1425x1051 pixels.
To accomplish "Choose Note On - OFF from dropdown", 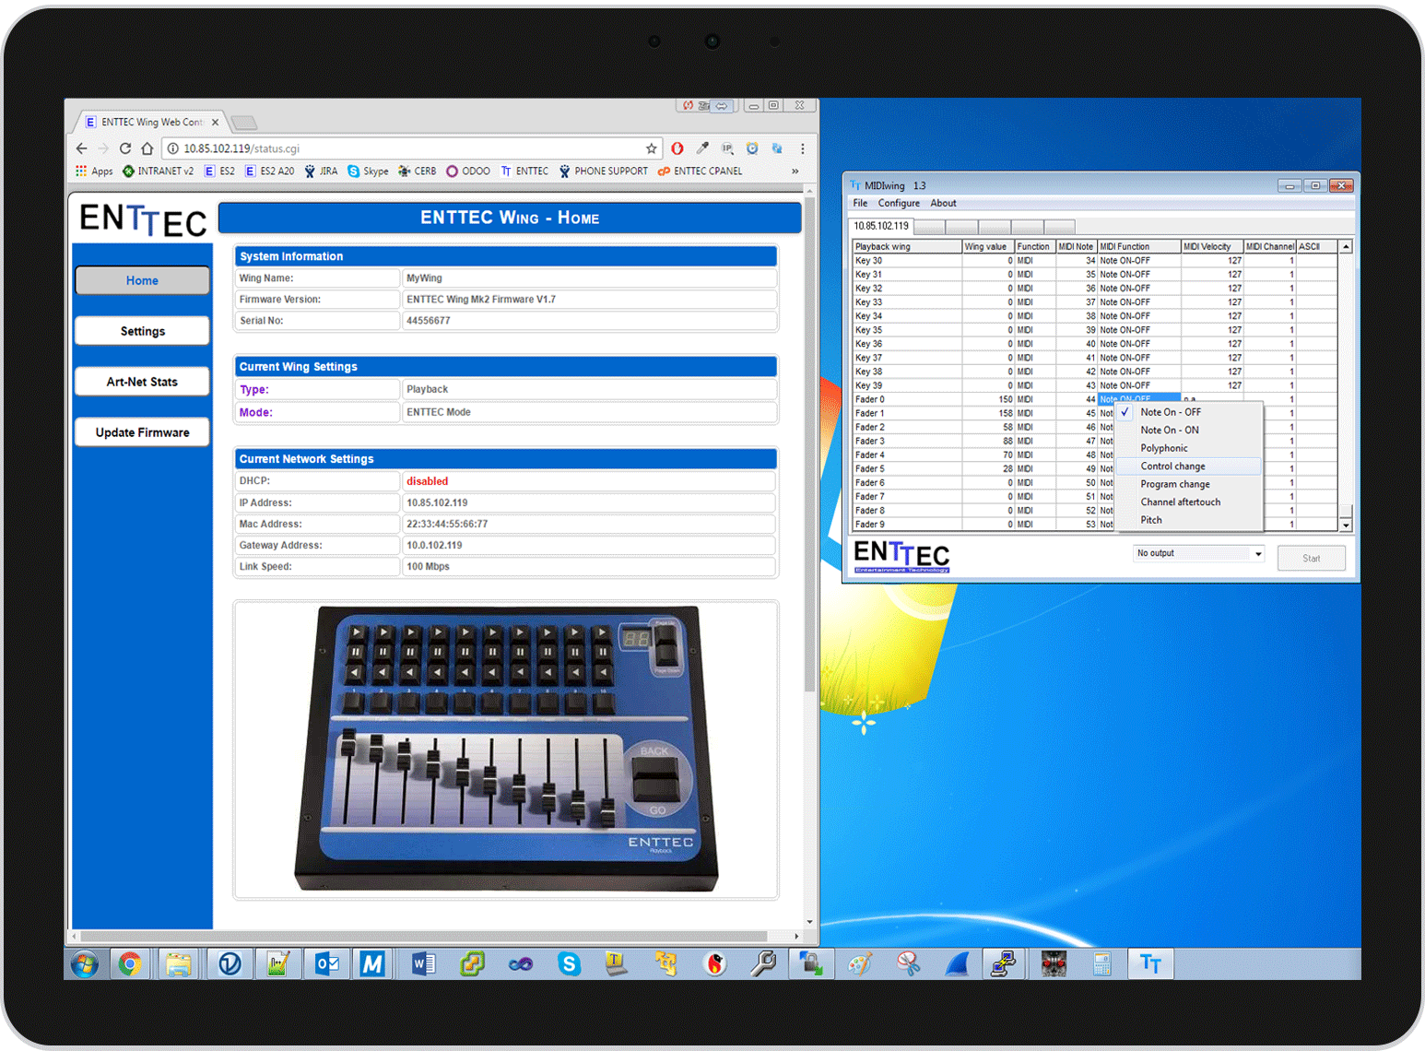I will point(1188,412).
